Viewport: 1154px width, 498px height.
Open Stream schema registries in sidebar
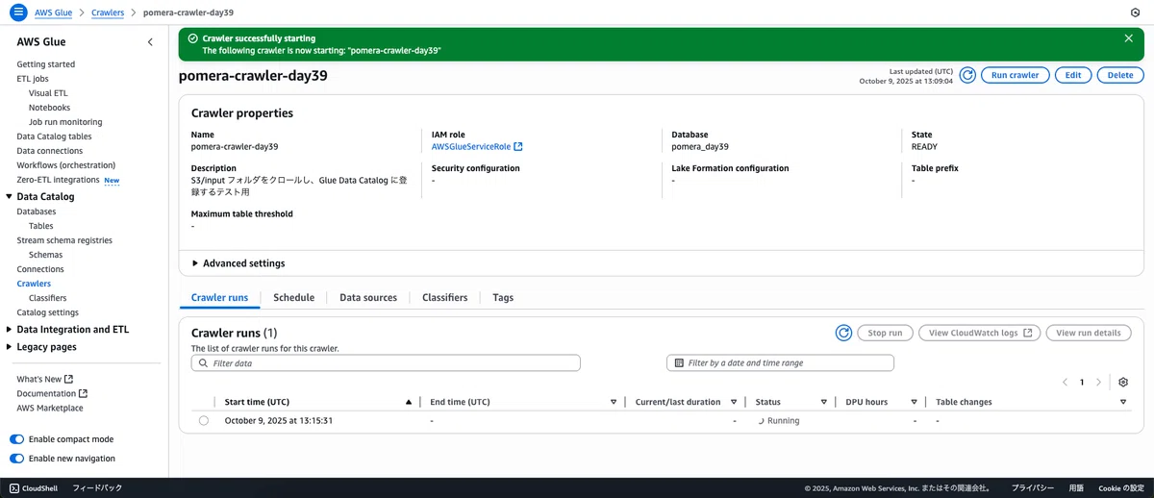pos(64,240)
